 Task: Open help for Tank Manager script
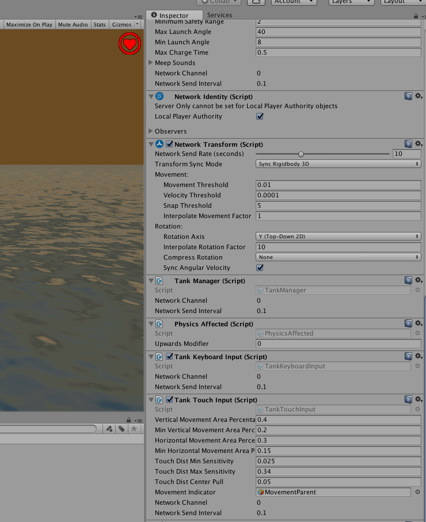click(x=408, y=280)
